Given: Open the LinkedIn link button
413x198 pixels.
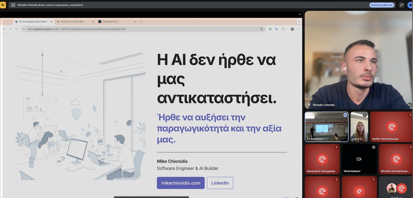Looking at the screenshot, I should point(220,183).
